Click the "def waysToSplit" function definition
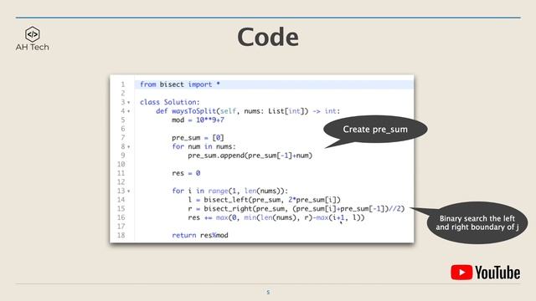Viewport: 536px width, 301px height. (x=248, y=111)
